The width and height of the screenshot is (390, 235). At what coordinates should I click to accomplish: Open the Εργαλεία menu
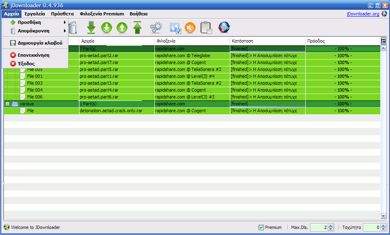pyautogui.click(x=35, y=14)
